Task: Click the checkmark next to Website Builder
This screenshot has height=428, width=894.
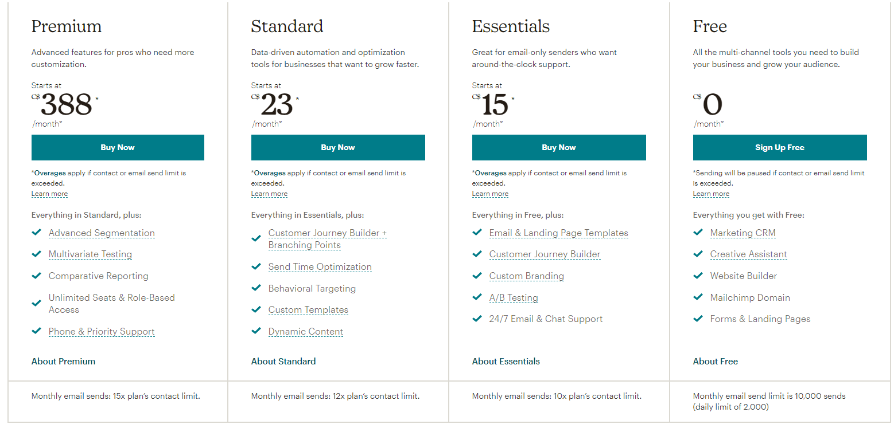Action: (x=698, y=276)
